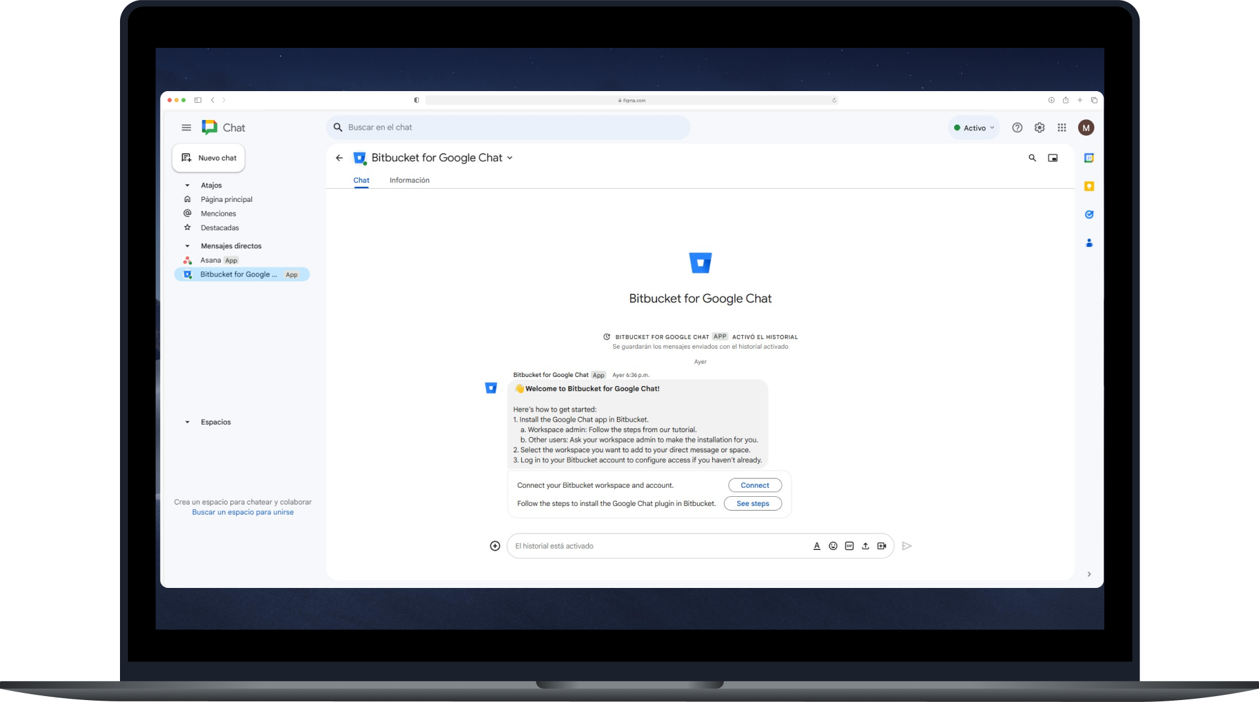Collapse the Atajos section
This screenshot has height=702, width=1259.
pyautogui.click(x=188, y=185)
